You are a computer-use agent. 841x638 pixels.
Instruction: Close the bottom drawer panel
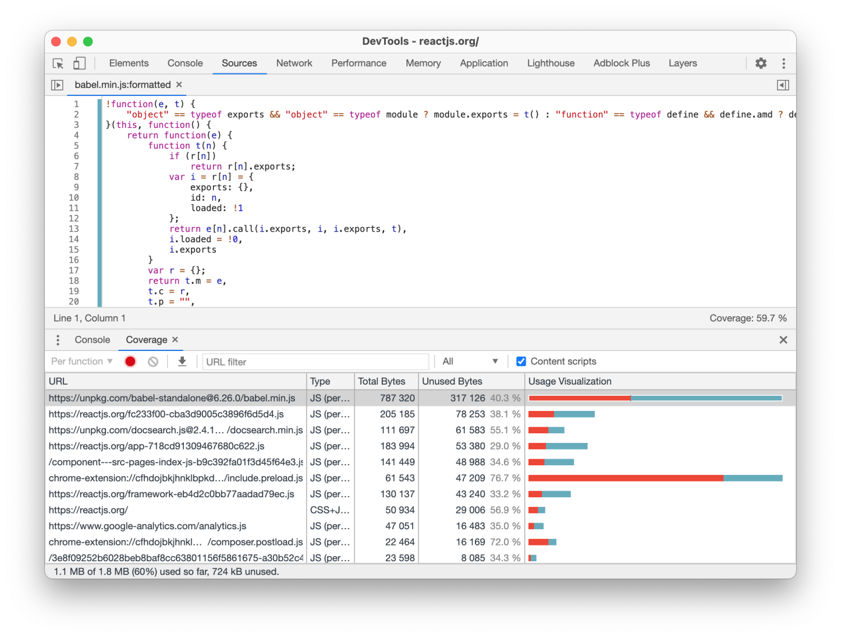click(x=783, y=340)
